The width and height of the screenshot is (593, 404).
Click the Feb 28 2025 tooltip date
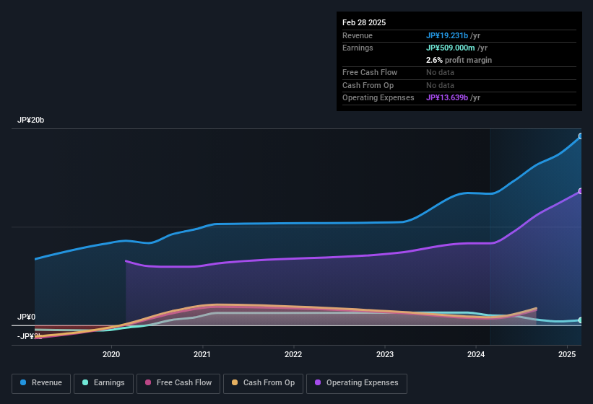point(364,22)
